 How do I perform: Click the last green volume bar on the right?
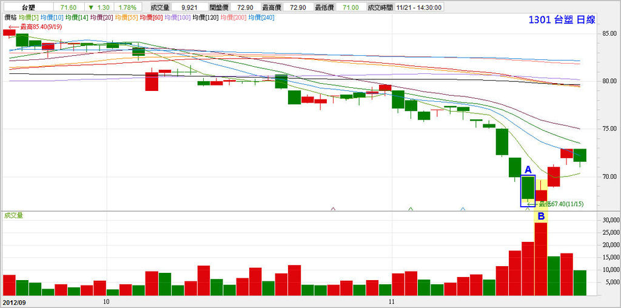(580, 283)
